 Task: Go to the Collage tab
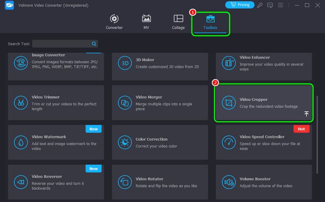point(178,22)
